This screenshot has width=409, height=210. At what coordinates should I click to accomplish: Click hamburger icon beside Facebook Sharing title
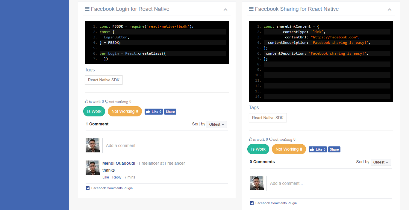pyautogui.click(x=251, y=9)
